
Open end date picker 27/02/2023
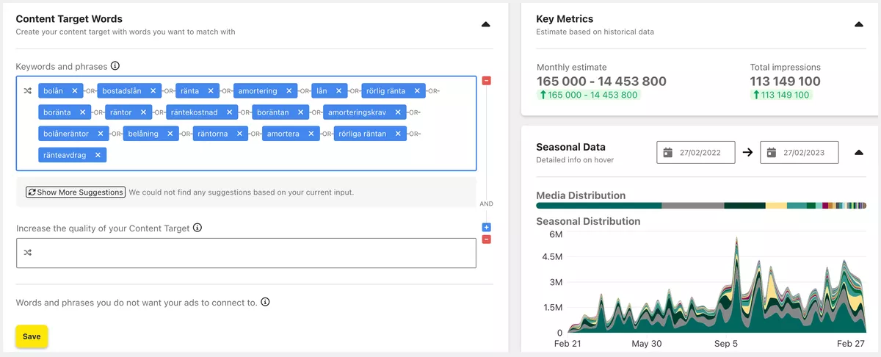click(x=800, y=153)
